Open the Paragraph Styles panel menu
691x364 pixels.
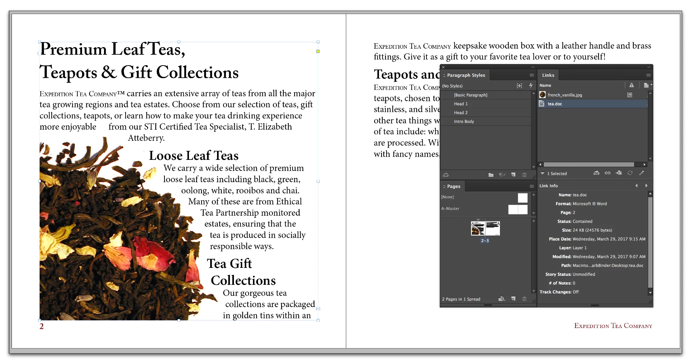tap(532, 75)
